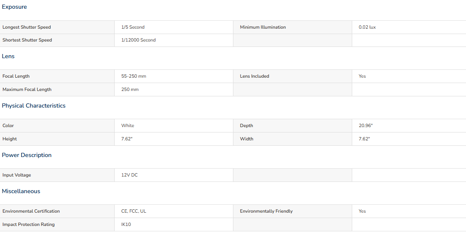The width and height of the screenshot is (466, 233).
Task: Click the Maximum Focal Length label
Action: 27,89
